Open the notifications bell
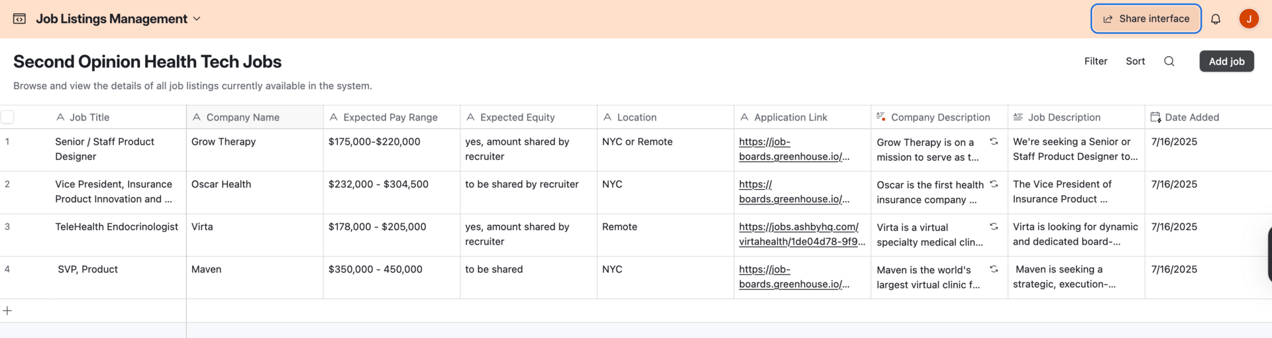Viewport: 1272px width, 338px height. 1216,19
